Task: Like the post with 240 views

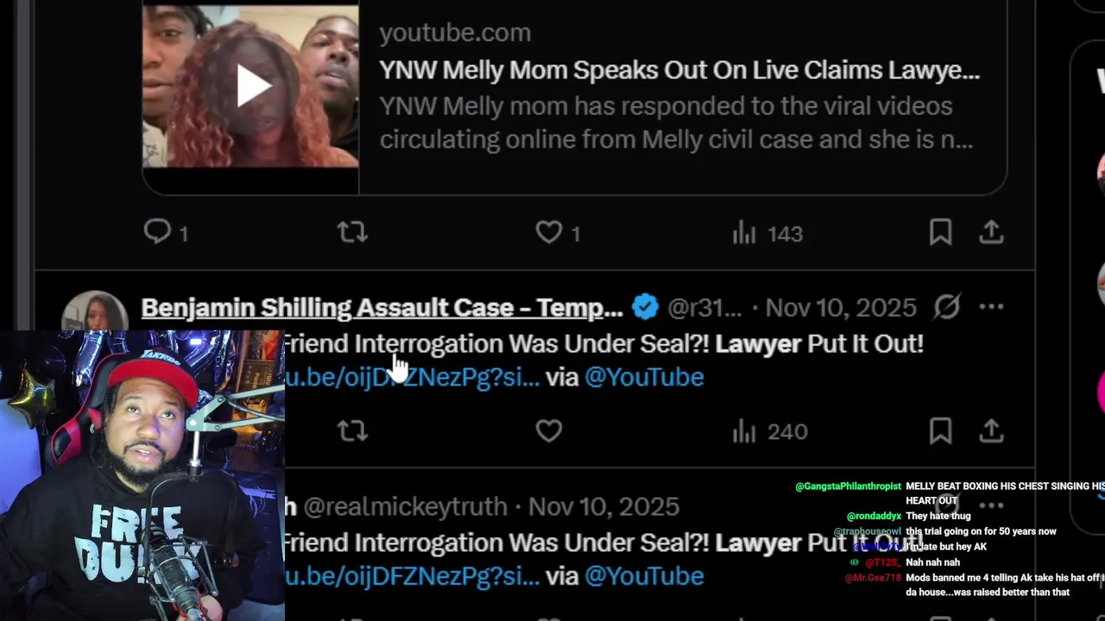Action: [549, 430]
